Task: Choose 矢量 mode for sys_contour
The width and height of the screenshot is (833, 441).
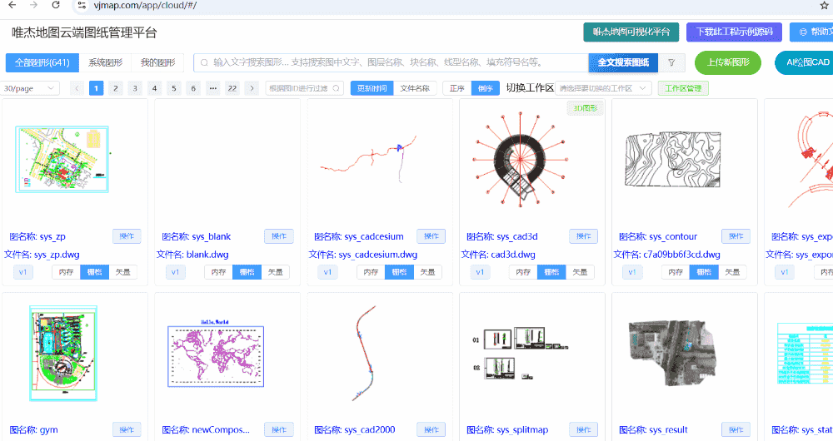Action: tap(732, 272)
